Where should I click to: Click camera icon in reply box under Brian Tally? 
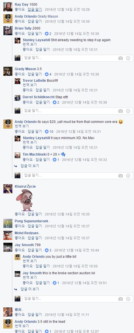[120, 58]
